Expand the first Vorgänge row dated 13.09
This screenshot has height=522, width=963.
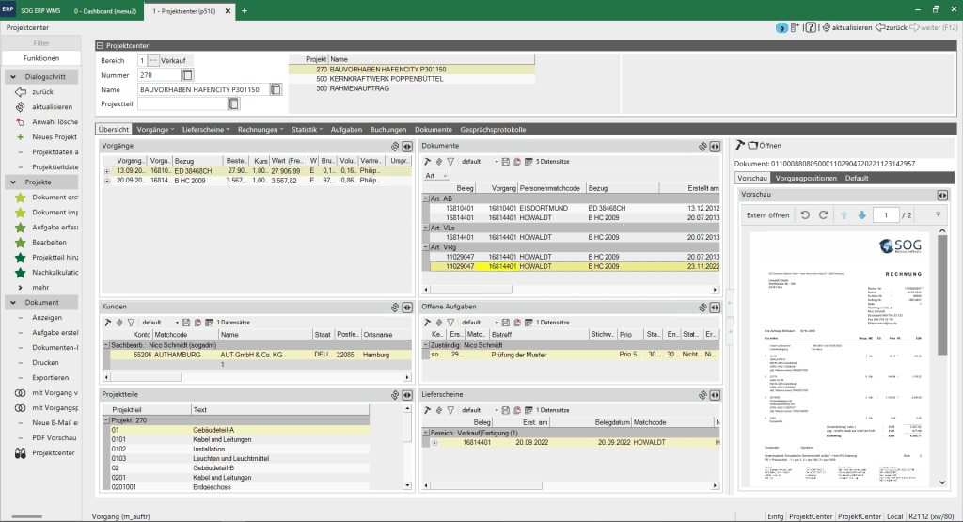click(x=107, y=171)
